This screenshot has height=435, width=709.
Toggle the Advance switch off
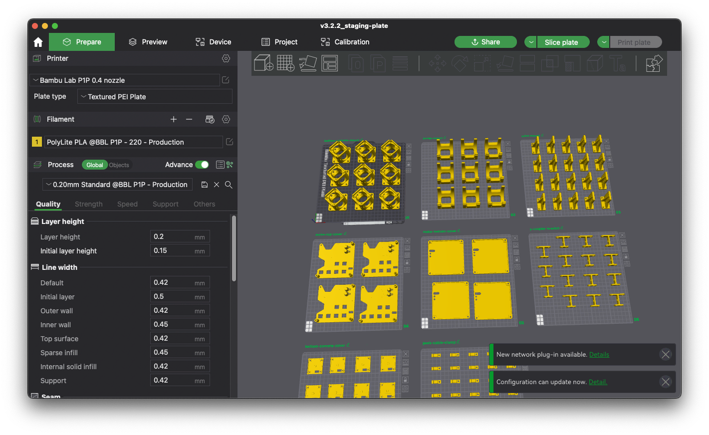[202, 165]
